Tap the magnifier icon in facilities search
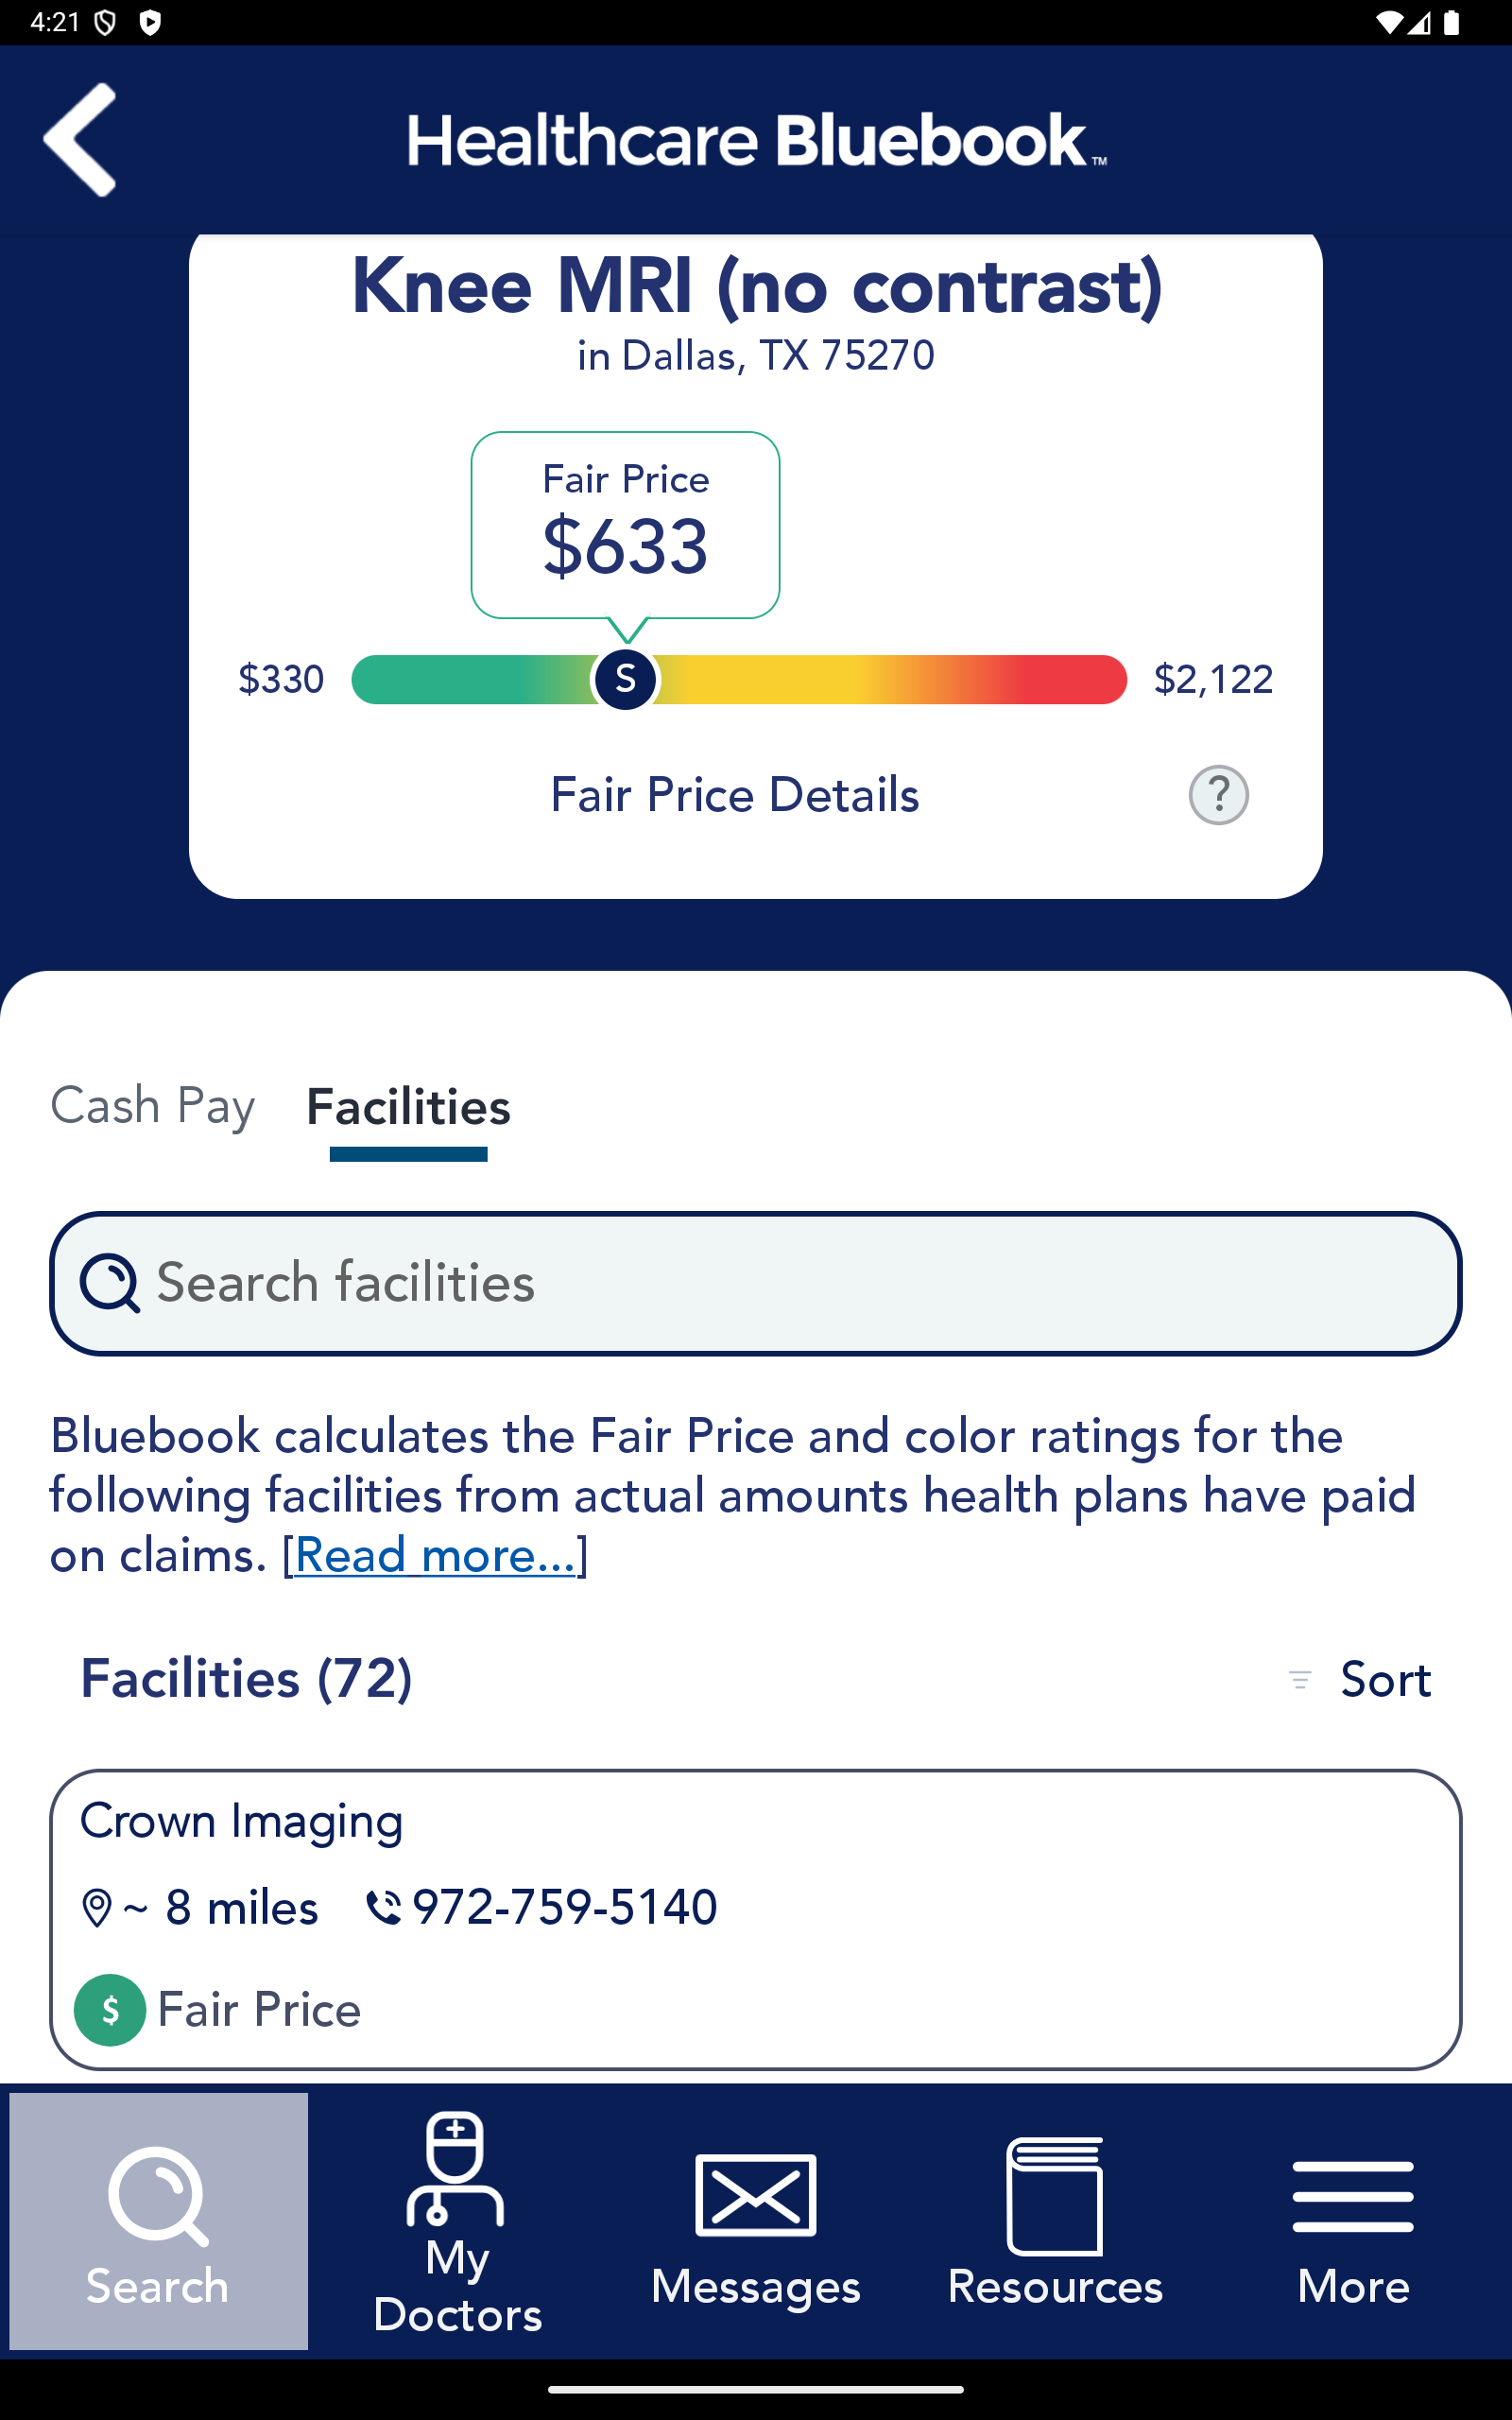Viewport: 1512px width, 2420px height. [110, 1283]
